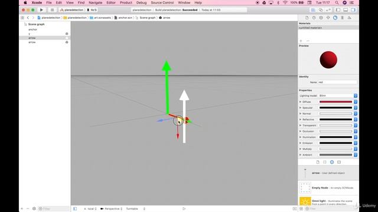The image size is (378, 212).
Task: Open the Perspective camera popup
Action: [112, 208]
